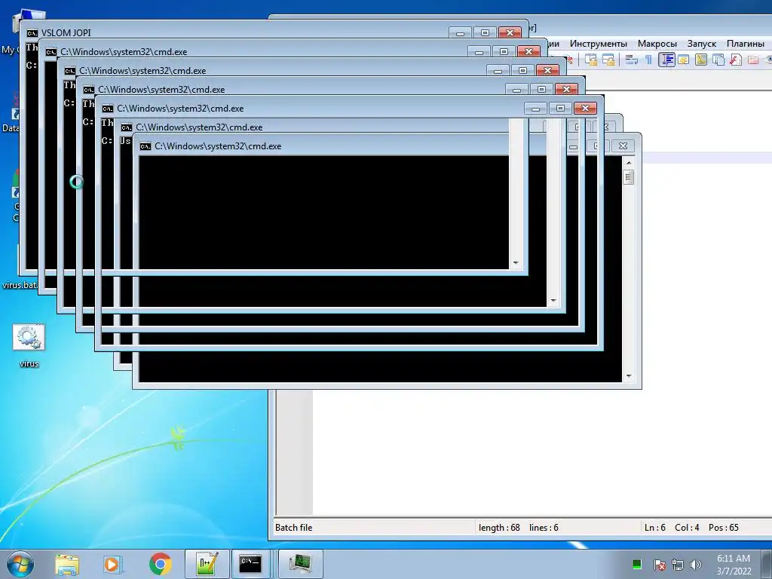This screenshot has height=579, width=772.
Task: Toggle Word Wrap in Notepad++ toolbar
Action: click(631, 60)
